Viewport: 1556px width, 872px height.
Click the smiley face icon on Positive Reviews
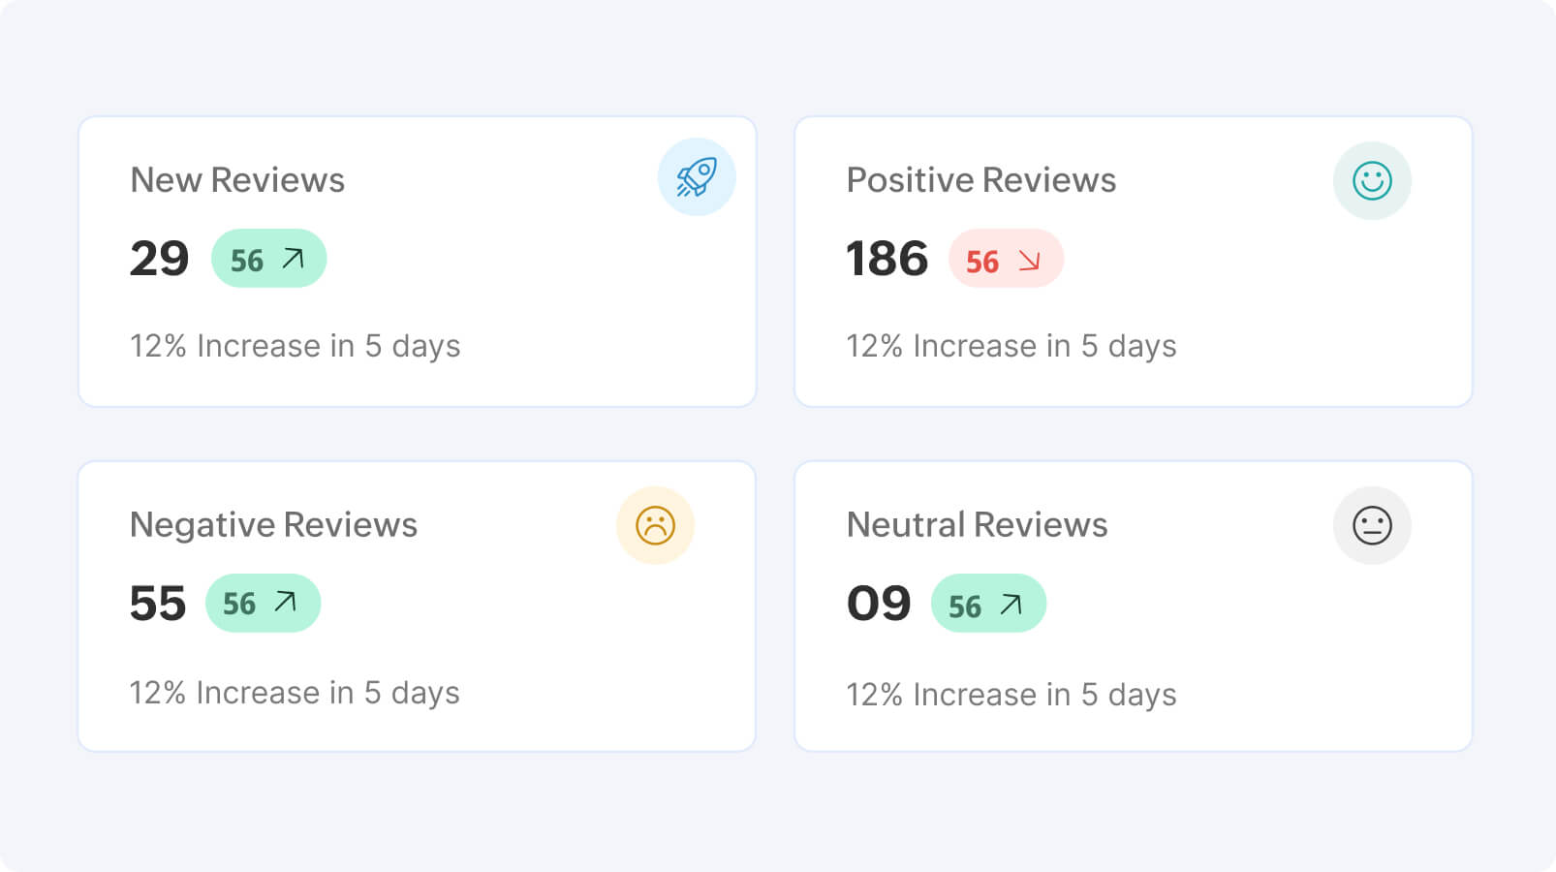(1372, 181)
